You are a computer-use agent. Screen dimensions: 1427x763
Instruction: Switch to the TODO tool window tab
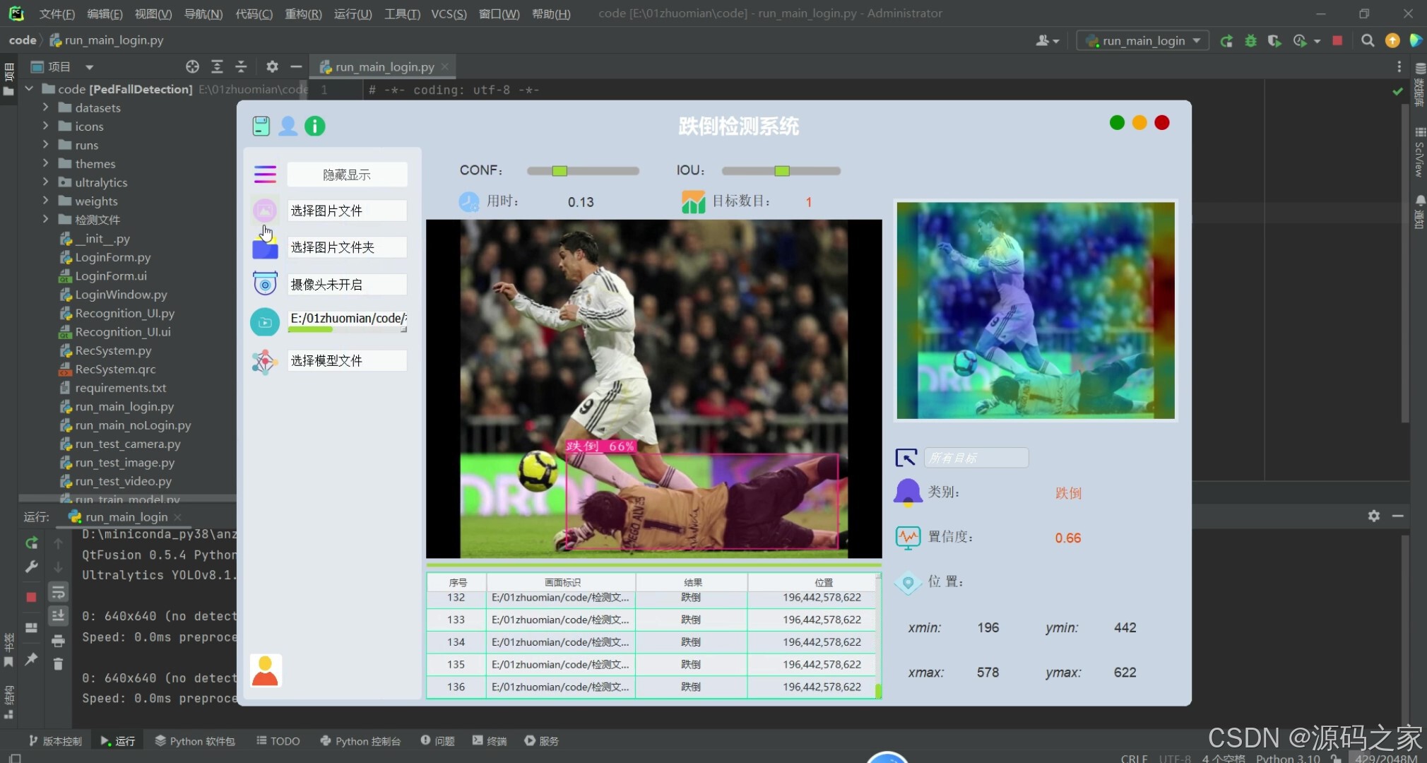(278, 740)
